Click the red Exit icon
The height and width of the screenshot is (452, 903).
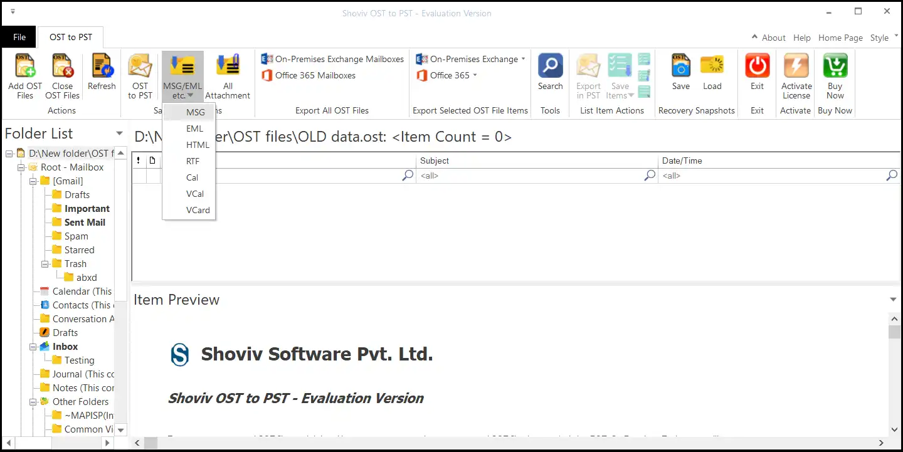(758, 66)
